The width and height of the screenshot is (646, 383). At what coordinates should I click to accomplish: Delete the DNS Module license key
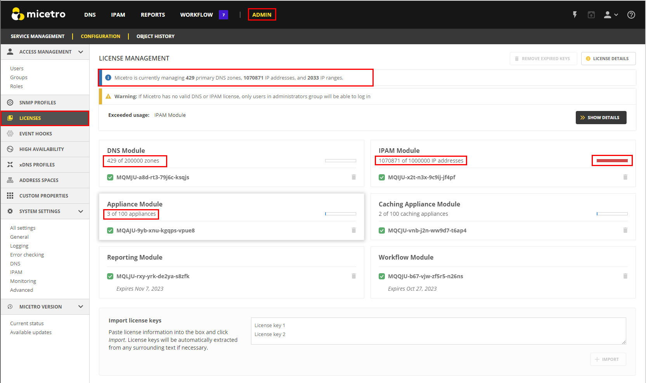click(x=353, y=177)
